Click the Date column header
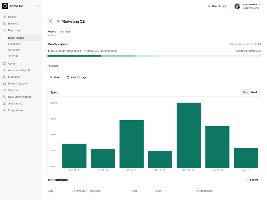 [50, 191]
